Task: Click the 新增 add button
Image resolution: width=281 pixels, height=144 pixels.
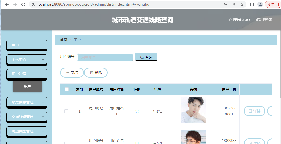Action: (72, 73)
